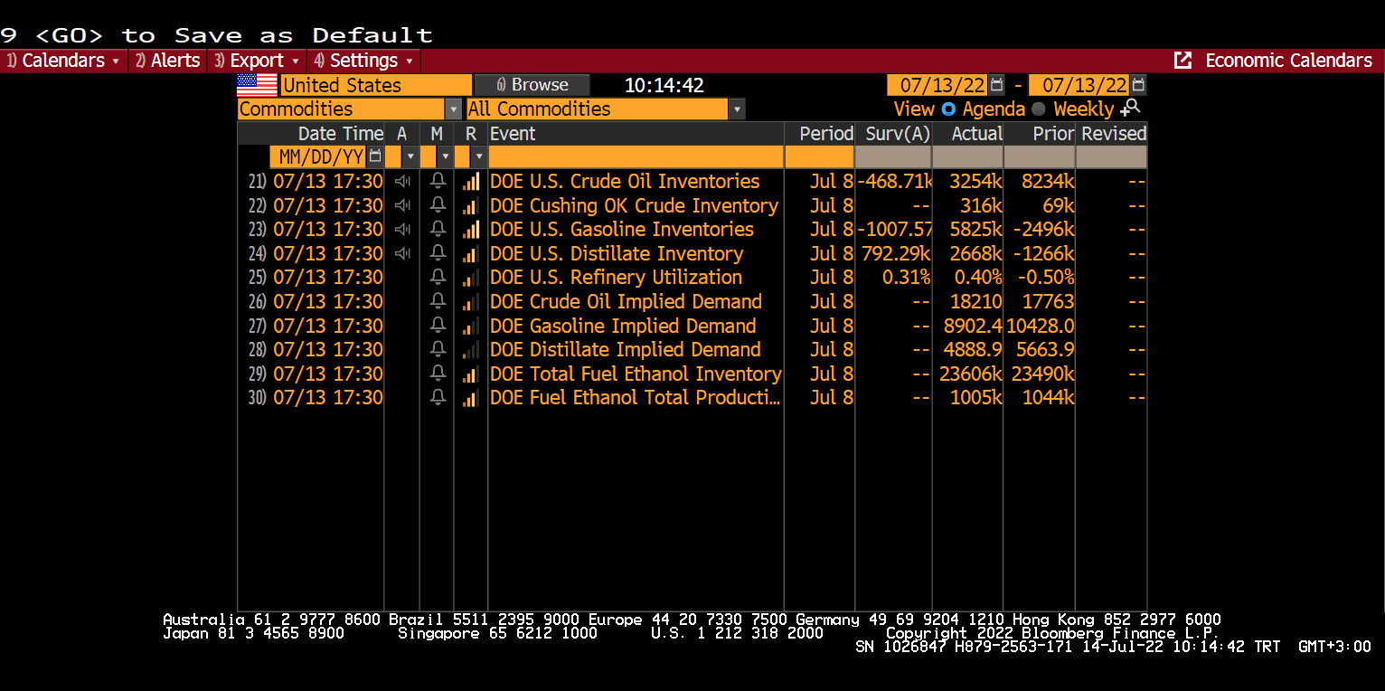1385x691 pixels.
Task: Open calendar picker for start date 07/13/22
Action: (996, 85)
